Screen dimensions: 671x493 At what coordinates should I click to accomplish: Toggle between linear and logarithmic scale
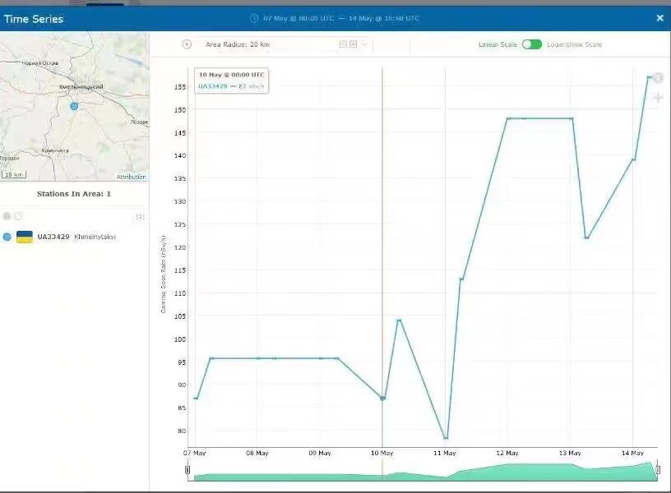click(531, 44)
